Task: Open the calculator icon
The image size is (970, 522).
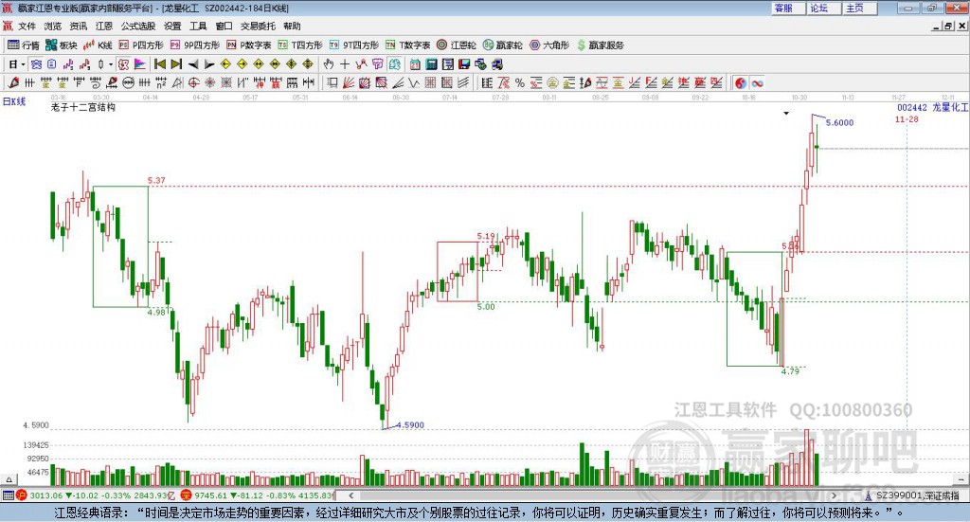Action: coord(431,64)
